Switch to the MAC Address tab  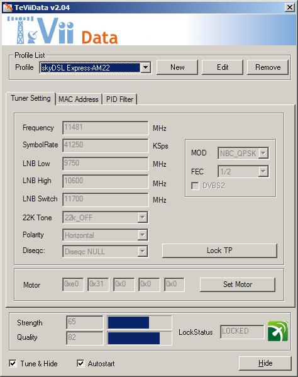pyautogui.click(x=79, y=99)
